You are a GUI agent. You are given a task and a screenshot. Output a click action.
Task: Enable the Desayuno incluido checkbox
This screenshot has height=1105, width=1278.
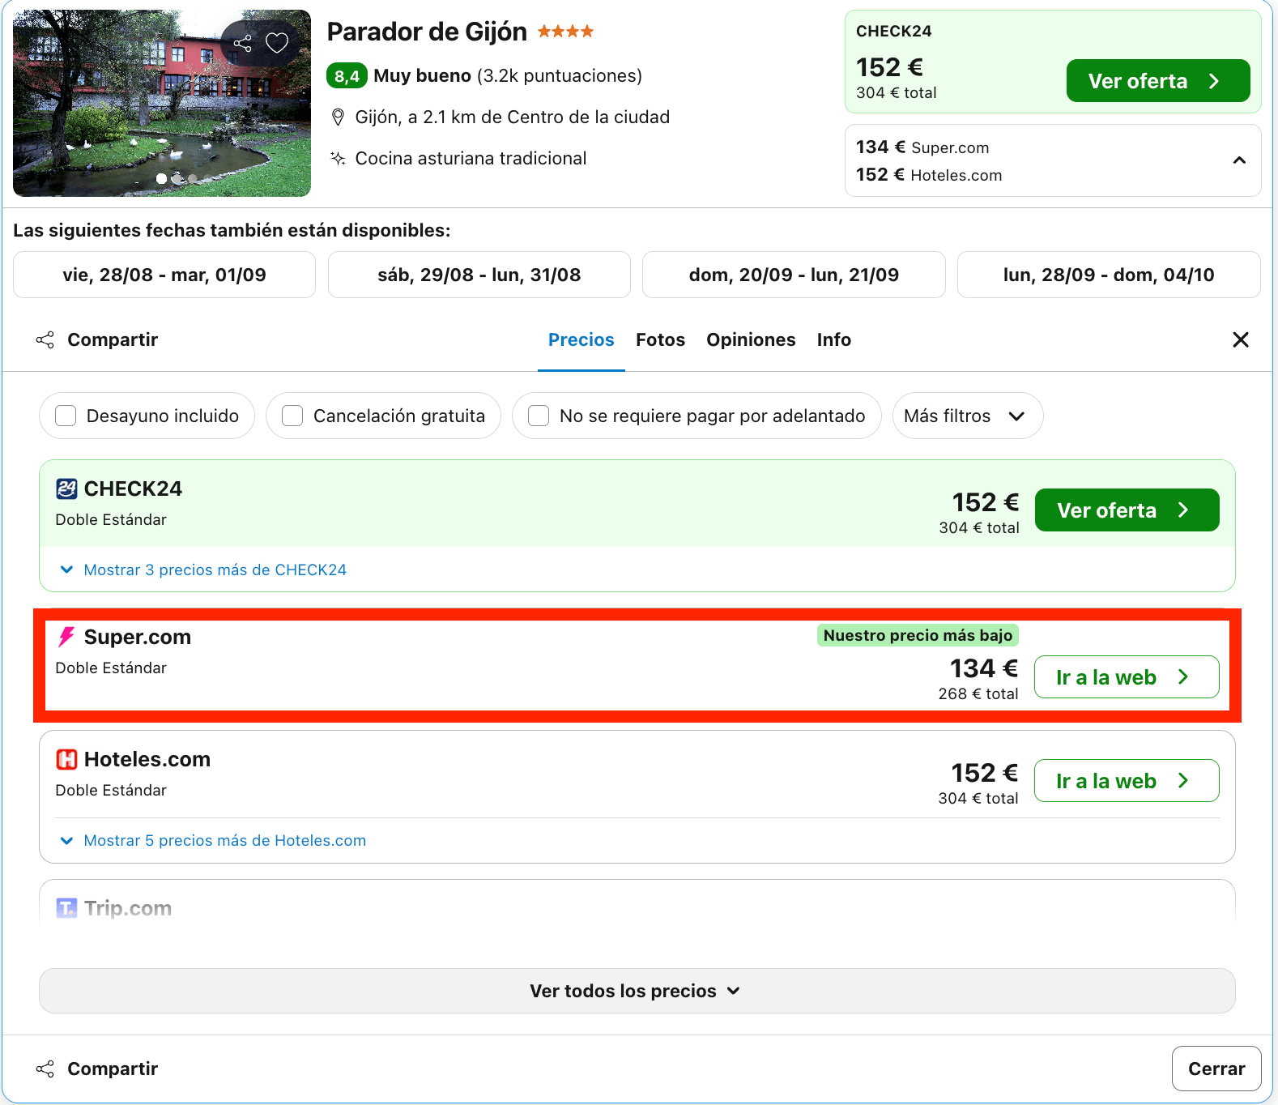coord(66,416)
